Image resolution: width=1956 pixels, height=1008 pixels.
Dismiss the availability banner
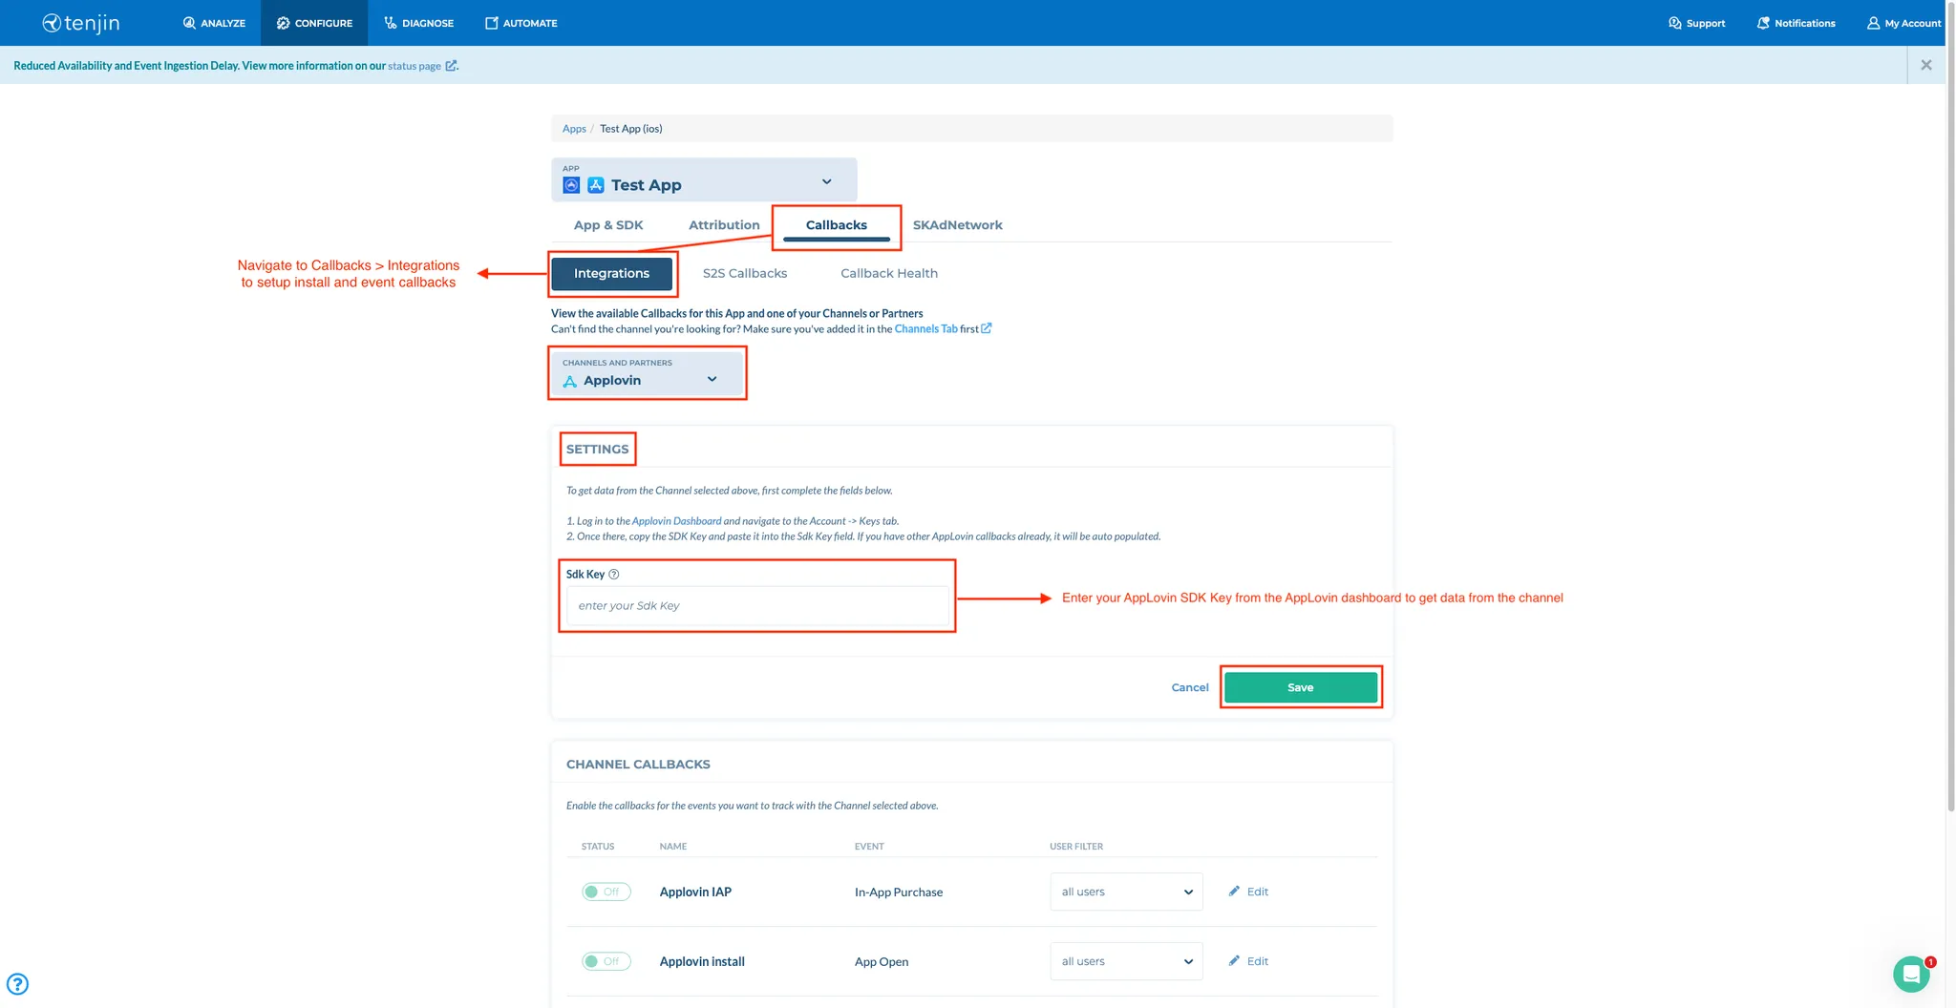(x=1925, y=65)
